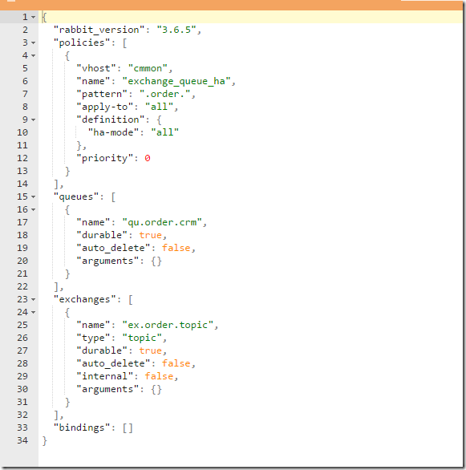Click line number 34 in the gutter
The height and width of the screenshot is (470, 466).
[x=22, y=440]
